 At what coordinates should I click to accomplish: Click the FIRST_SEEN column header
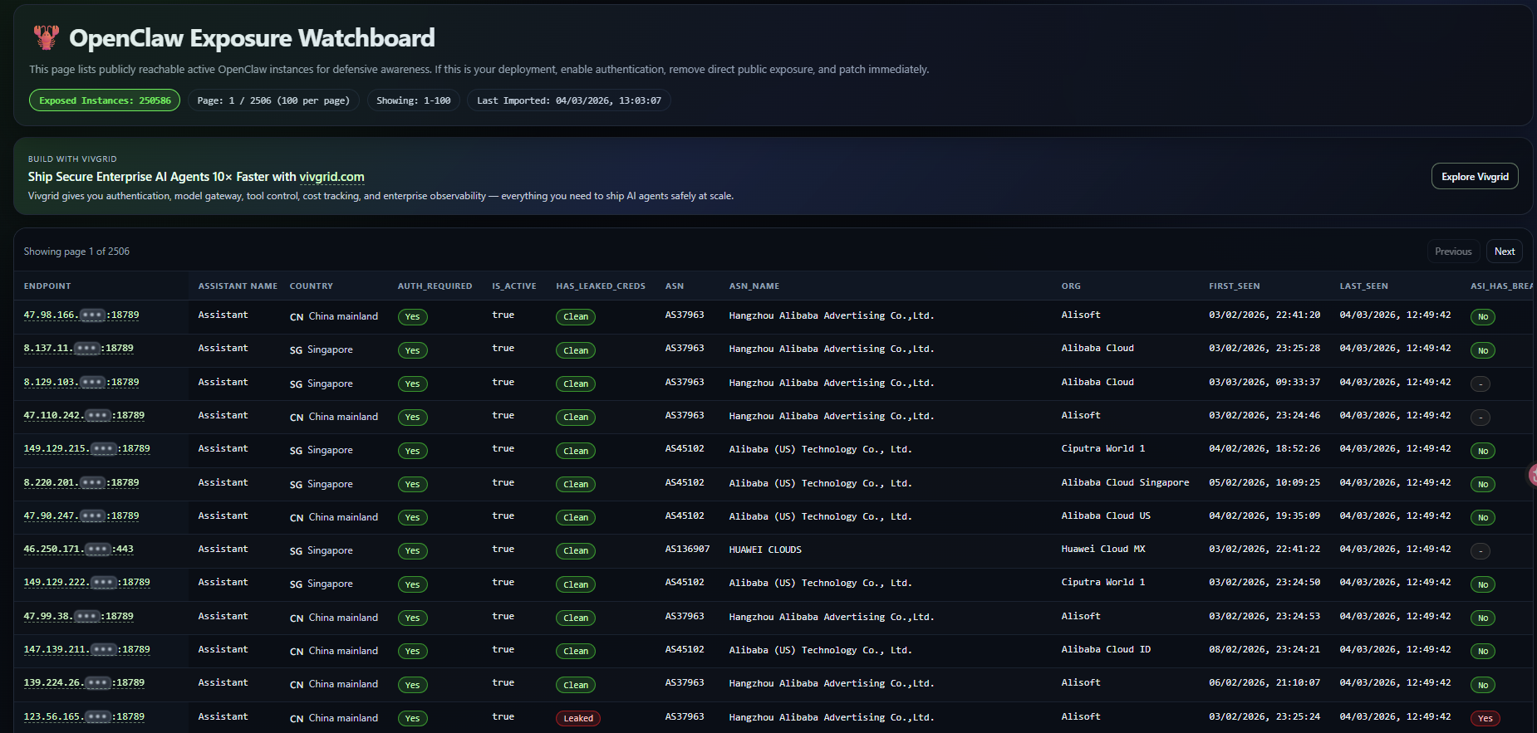(x=1235, y=286)
